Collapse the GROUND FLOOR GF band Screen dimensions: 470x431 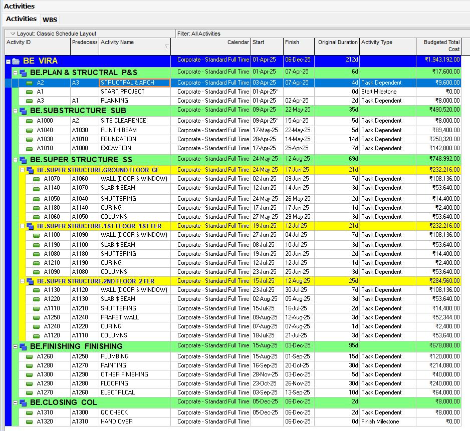point(22,170)
